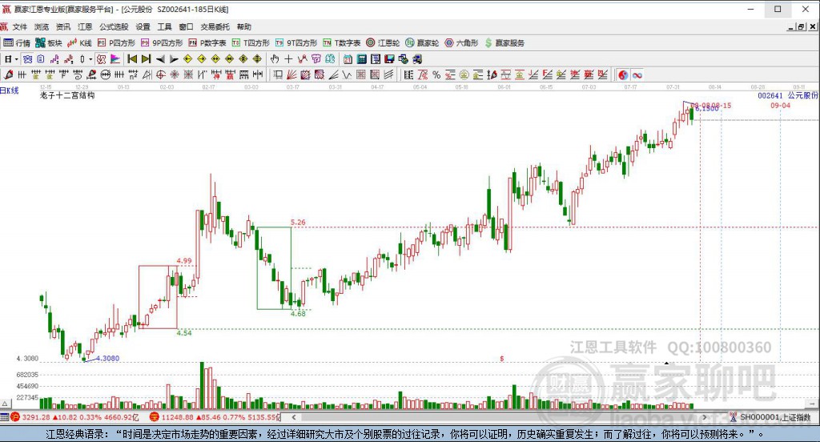Screen dimensions: 820x442
Task: Click the yin-yang circle icon
Action: [x=623, y=75]
